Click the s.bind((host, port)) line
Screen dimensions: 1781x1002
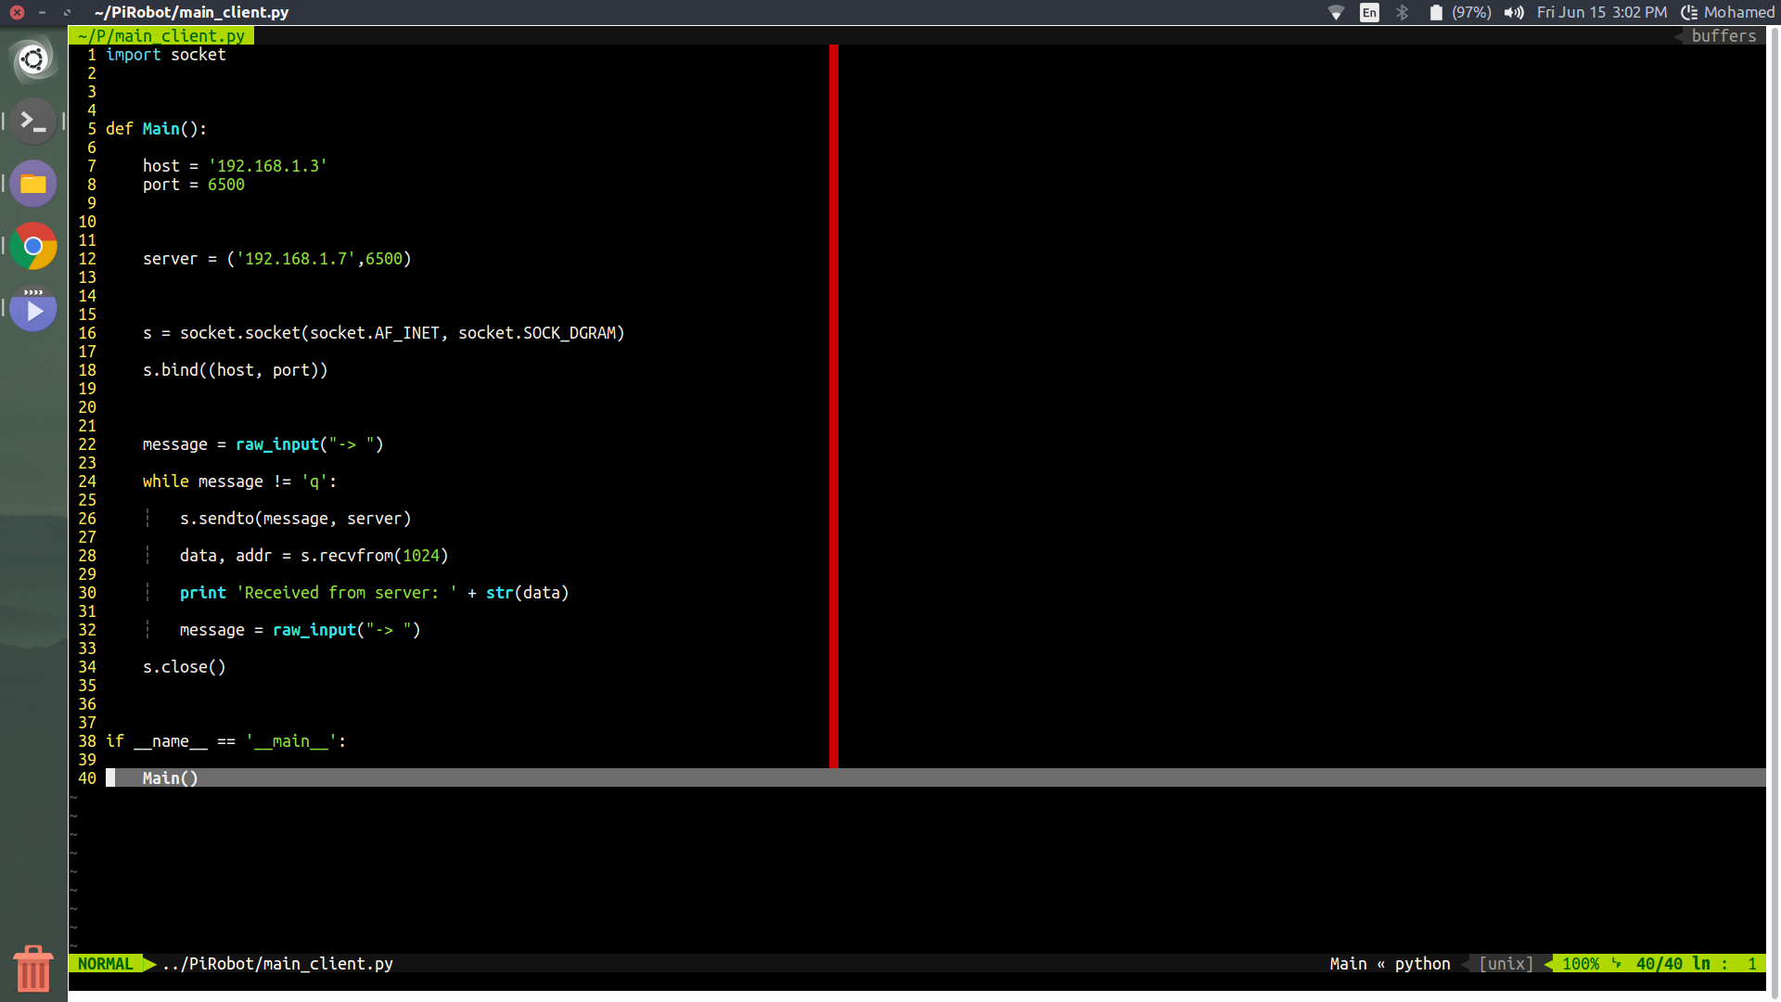click(x=236, y=370)
